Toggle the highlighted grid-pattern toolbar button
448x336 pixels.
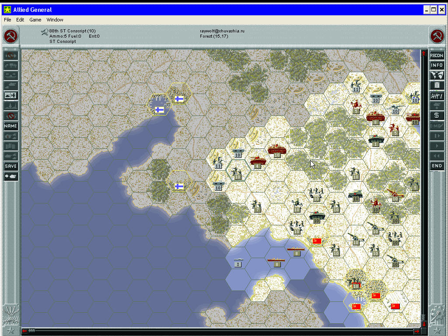11,96
